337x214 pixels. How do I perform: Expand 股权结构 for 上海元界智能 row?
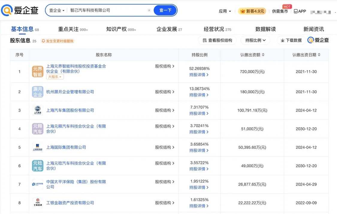(x=165, y=66)
